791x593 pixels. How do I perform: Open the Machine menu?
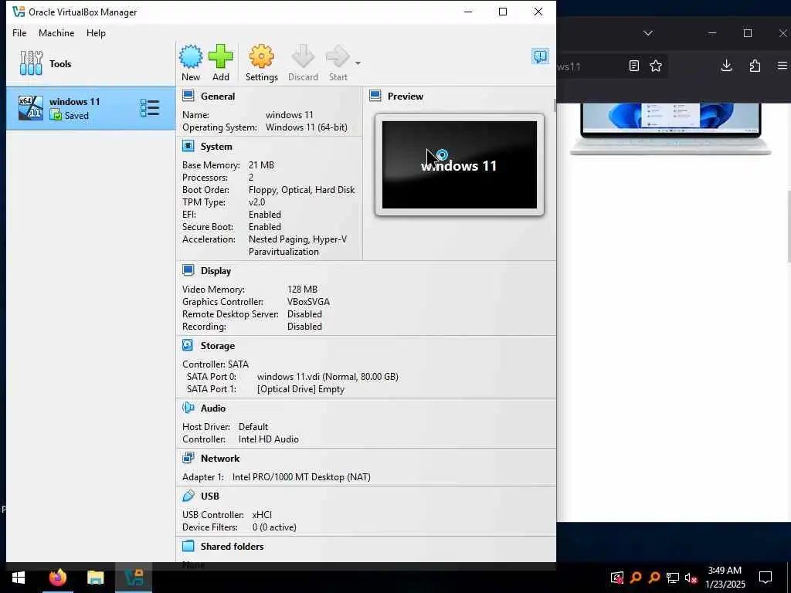click(56, 32)
